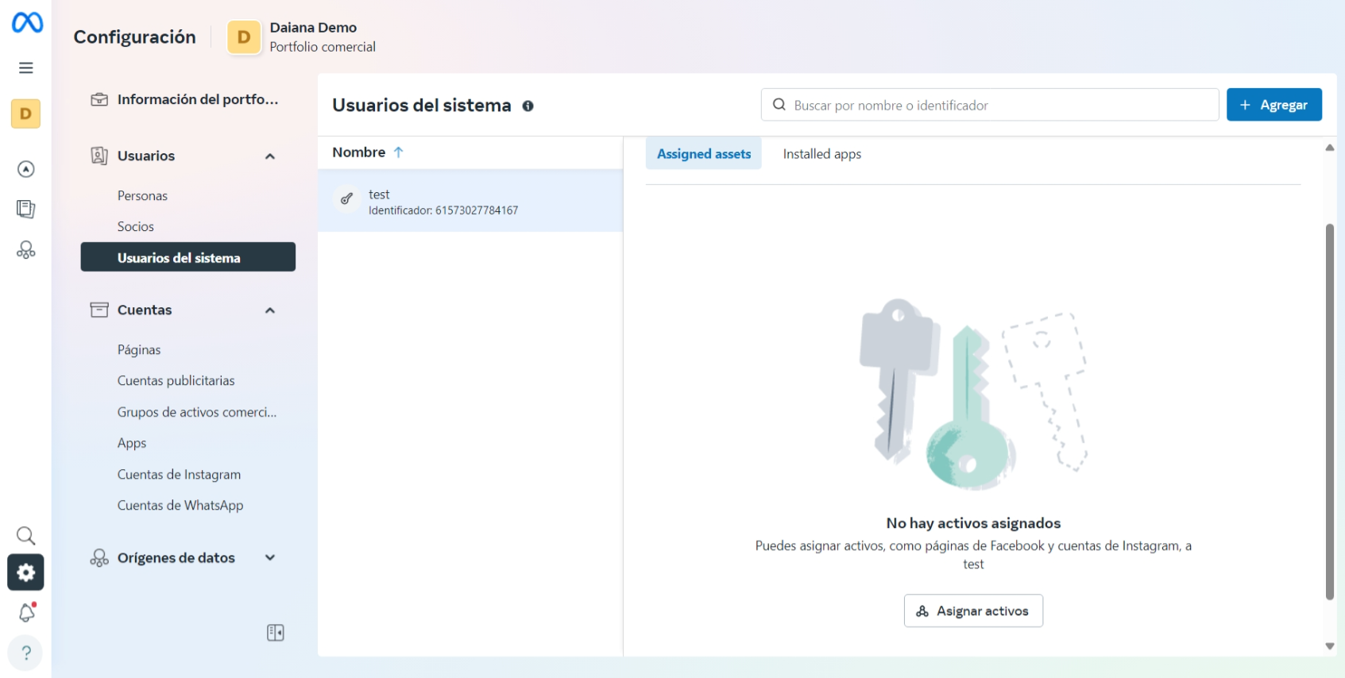
Task: Select the test system user row
Action: tap(470, 202)
